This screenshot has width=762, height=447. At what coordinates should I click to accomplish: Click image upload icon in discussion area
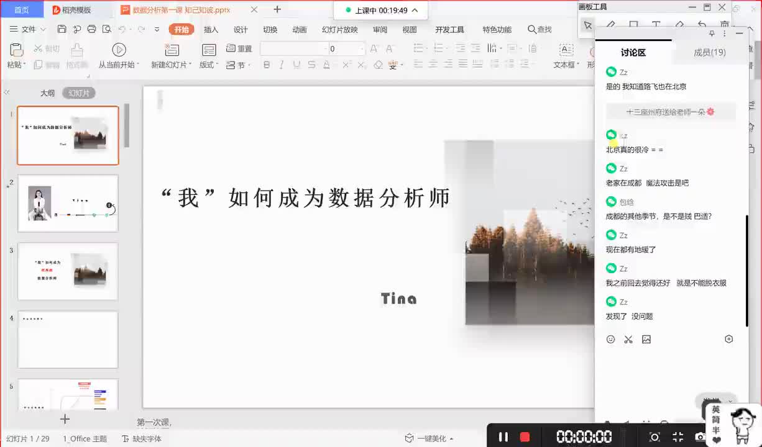point(646,339)
